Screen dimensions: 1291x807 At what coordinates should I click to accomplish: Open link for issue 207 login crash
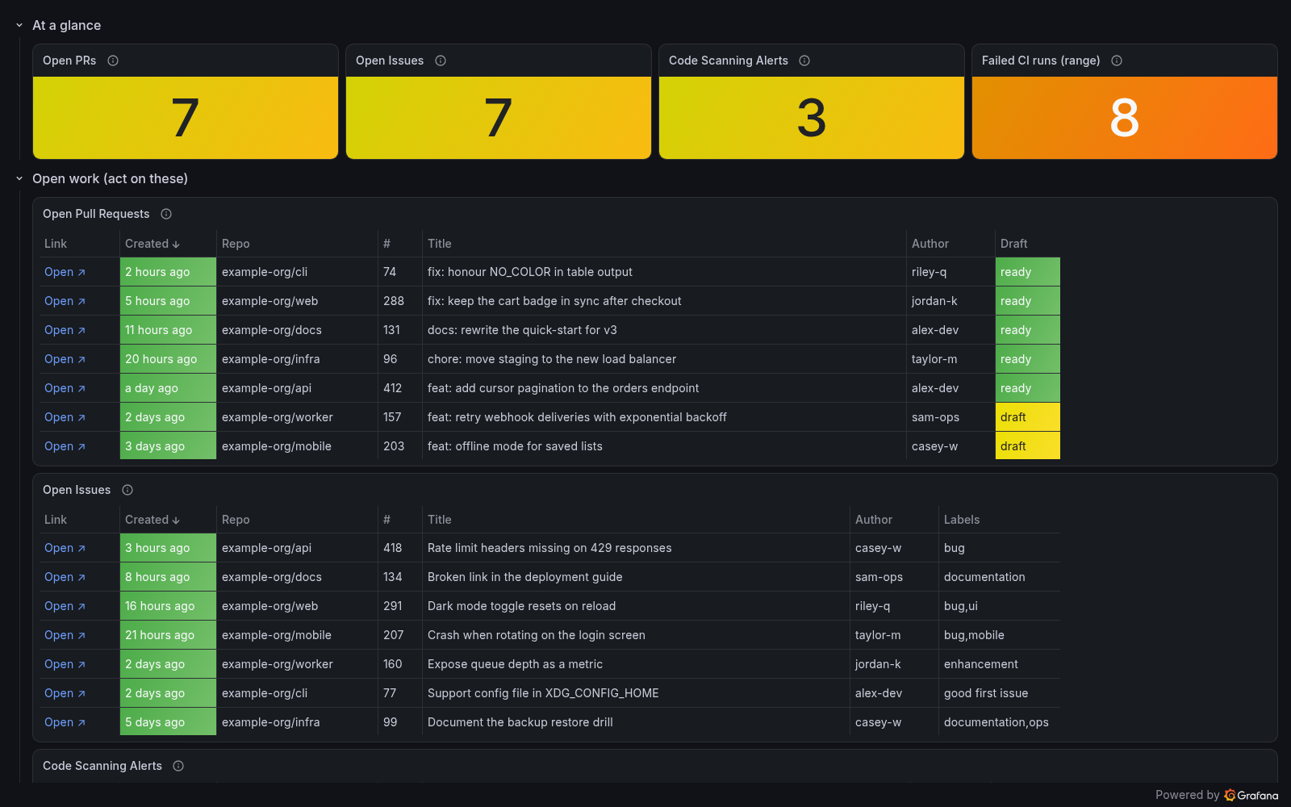(65, 635)
